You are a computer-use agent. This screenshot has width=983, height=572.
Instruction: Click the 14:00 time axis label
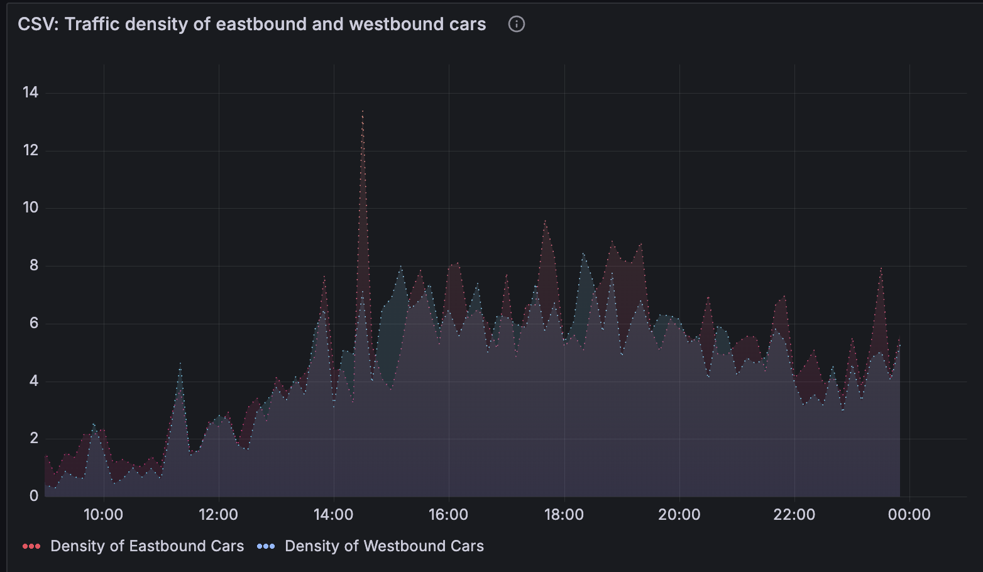pos(334,514)
